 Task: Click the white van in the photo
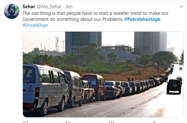[x=45, y=89]
